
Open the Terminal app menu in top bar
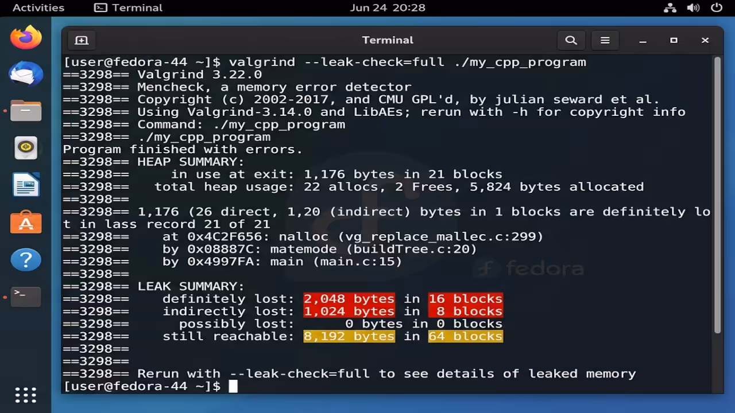pyautogui.click(x=129, y=7)
